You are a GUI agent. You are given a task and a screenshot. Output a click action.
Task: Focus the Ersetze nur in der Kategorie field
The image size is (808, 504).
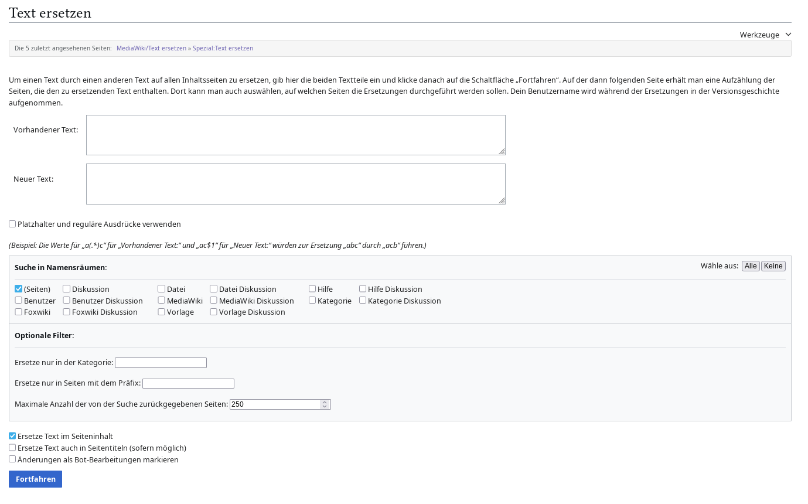pyautogui.click(x=161, y=363)
